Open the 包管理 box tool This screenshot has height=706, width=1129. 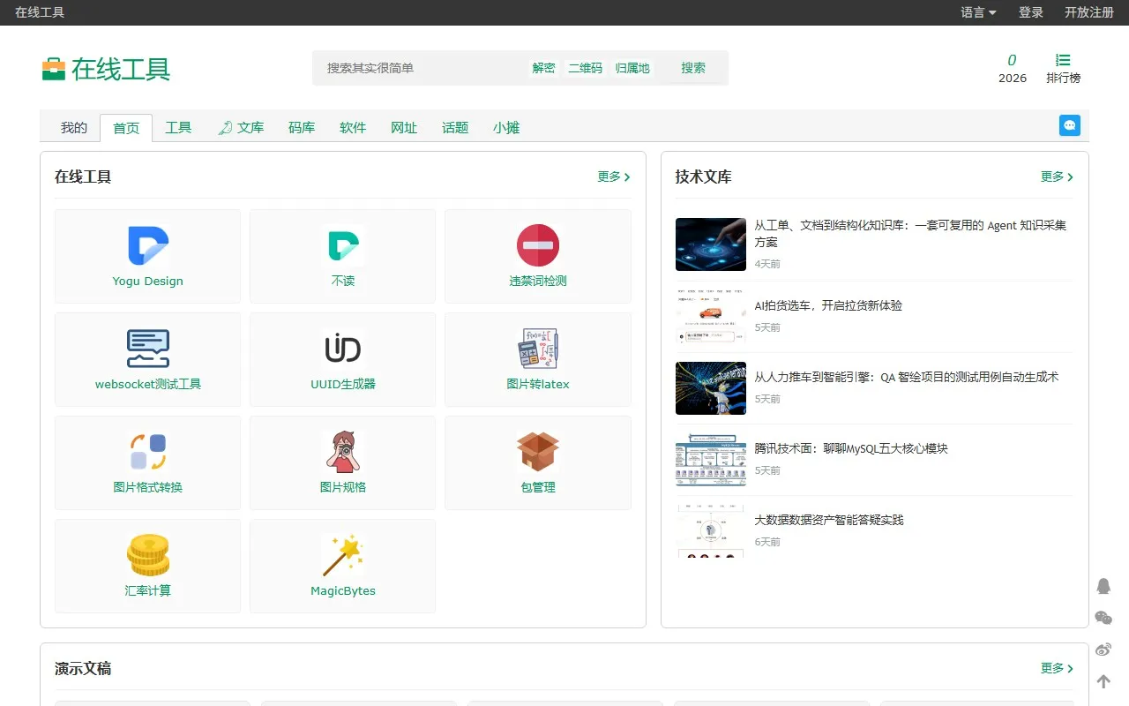(538, 462)
